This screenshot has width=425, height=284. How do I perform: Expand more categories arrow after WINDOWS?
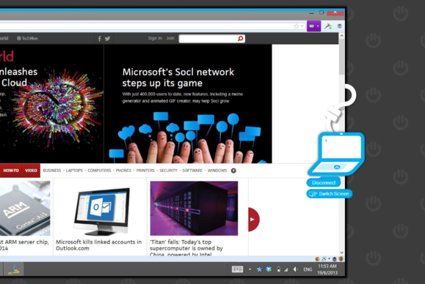(233, 171)
